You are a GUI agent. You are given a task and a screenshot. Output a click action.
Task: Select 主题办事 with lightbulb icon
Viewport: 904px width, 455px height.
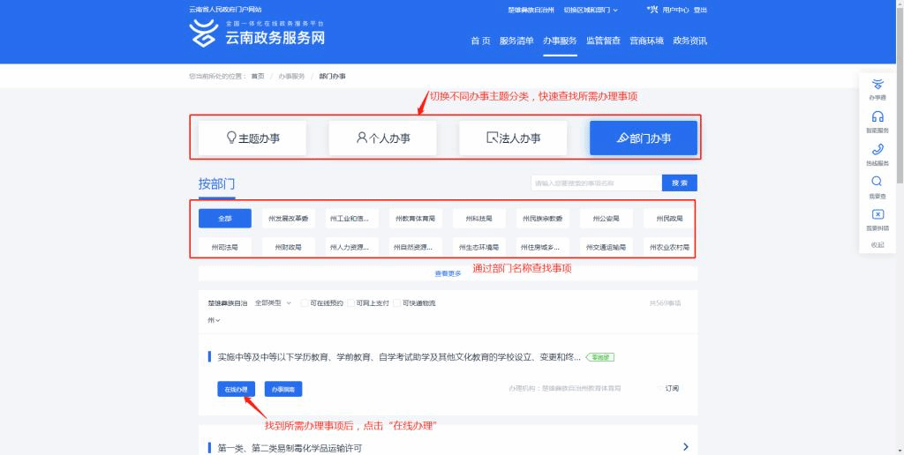tap(252, 138)
